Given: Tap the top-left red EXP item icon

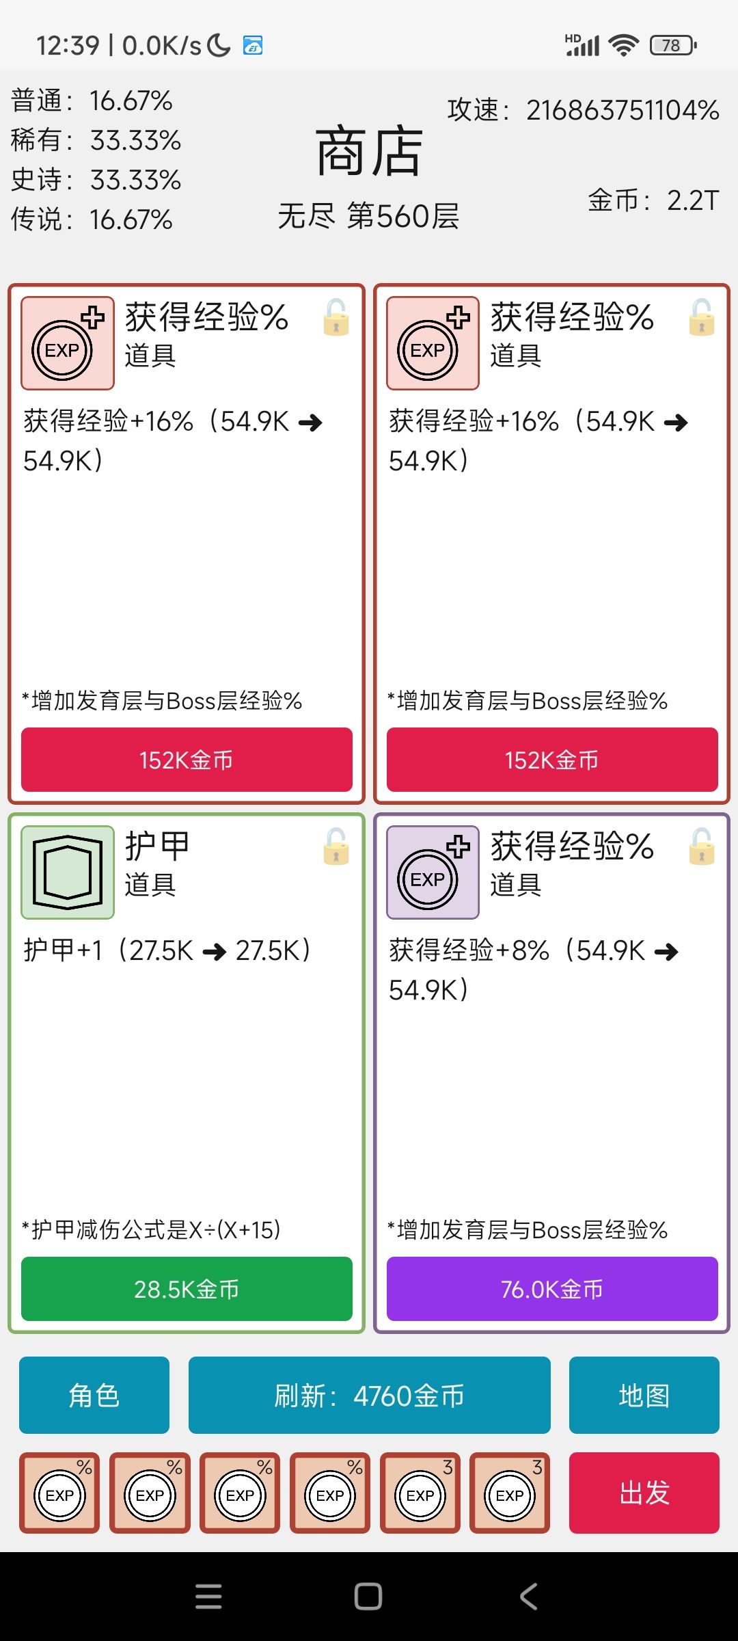Looking at the screenshot, I should (68, 343).
